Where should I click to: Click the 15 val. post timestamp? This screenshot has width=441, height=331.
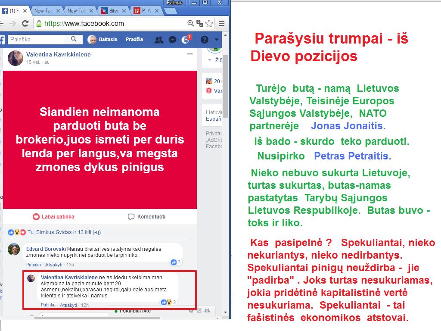click(33, 62)
